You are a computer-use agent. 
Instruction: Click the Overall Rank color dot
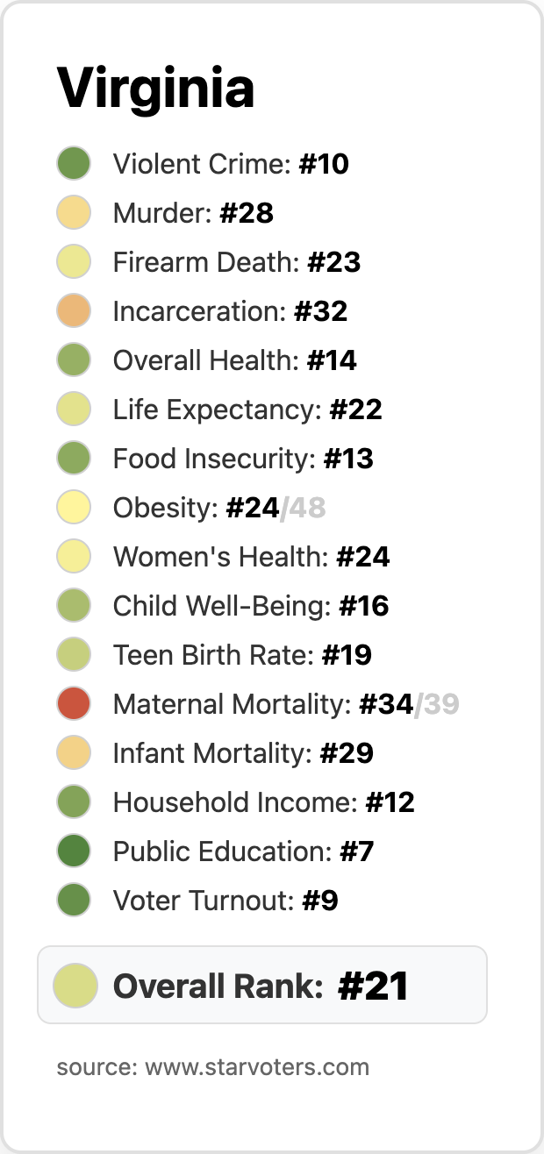tap(75, 985)
